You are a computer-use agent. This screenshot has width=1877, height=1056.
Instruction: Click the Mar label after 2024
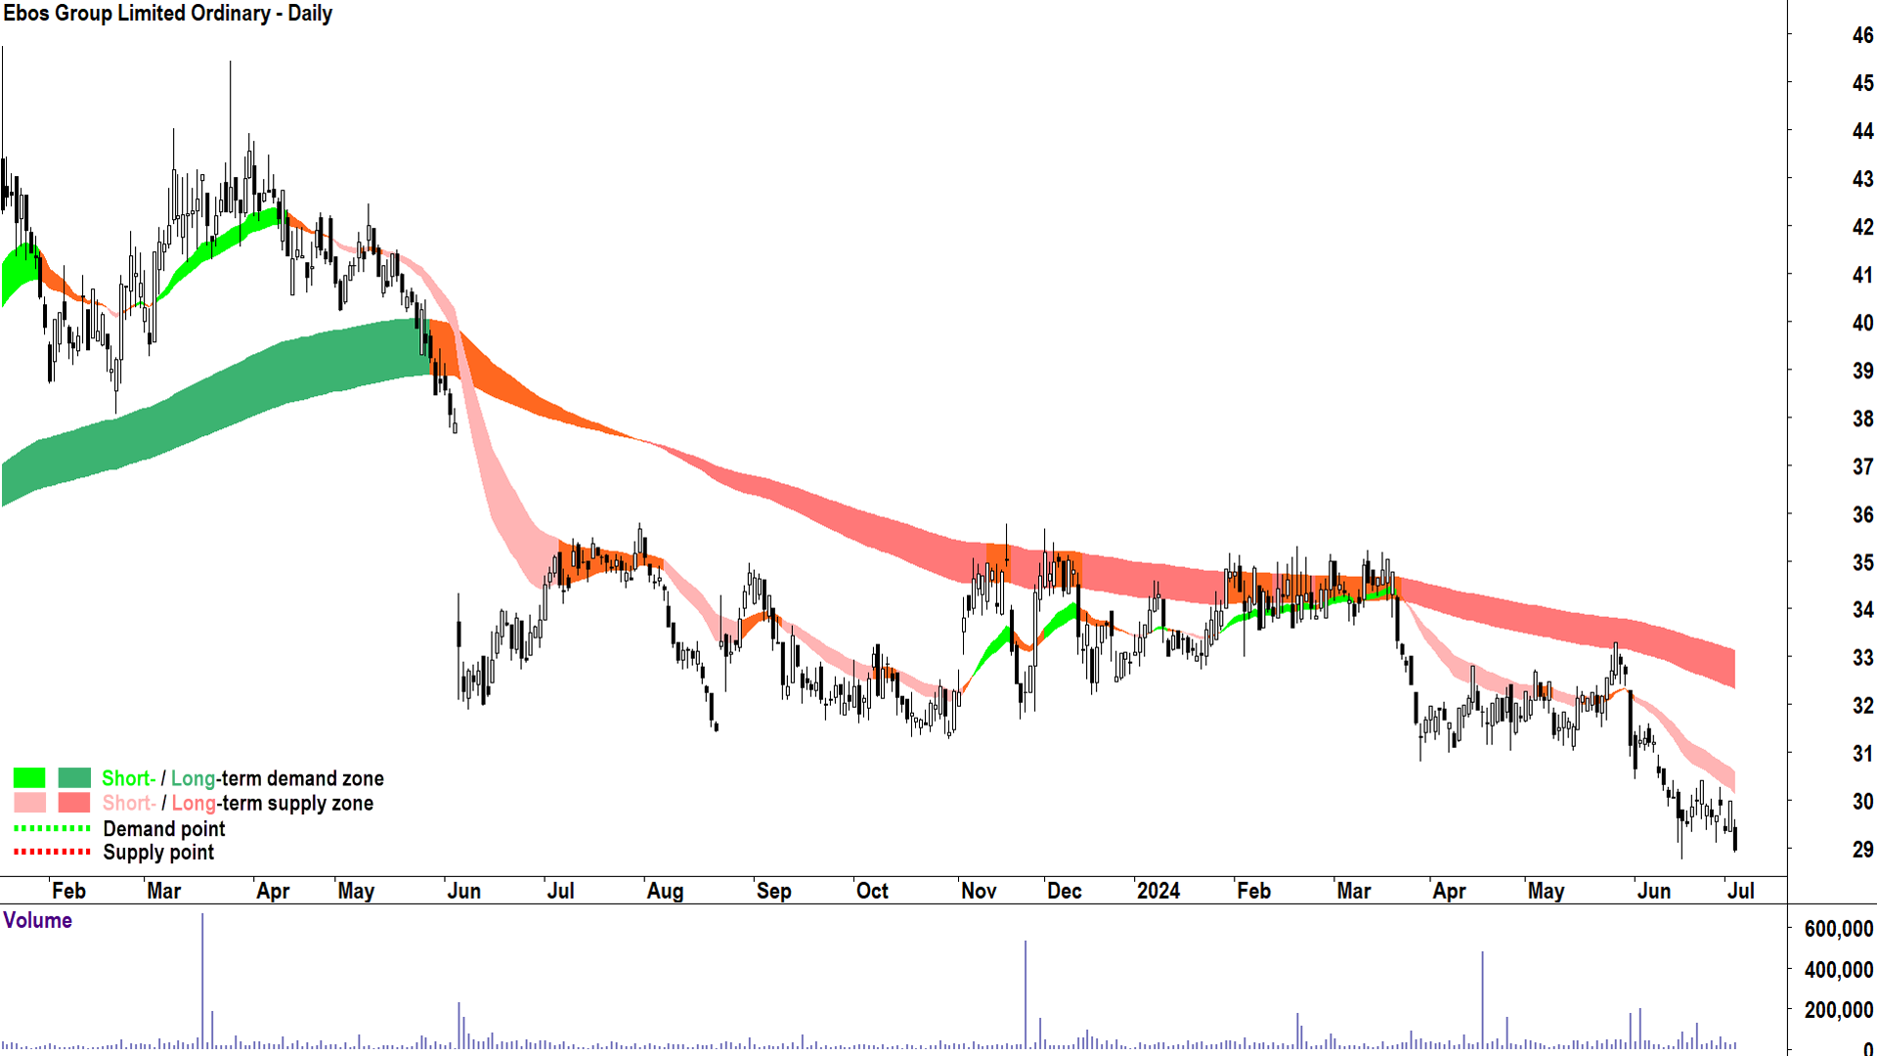click(1354, 891)
